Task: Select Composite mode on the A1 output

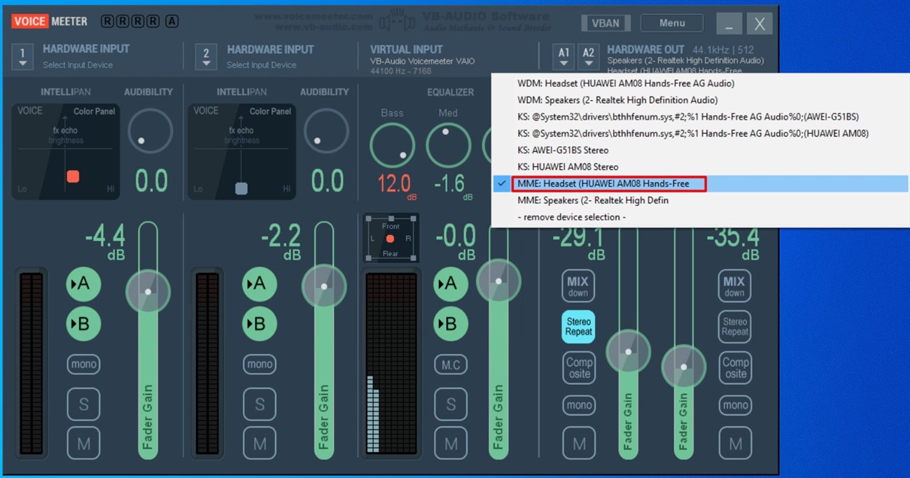Action: coord(579,367)
